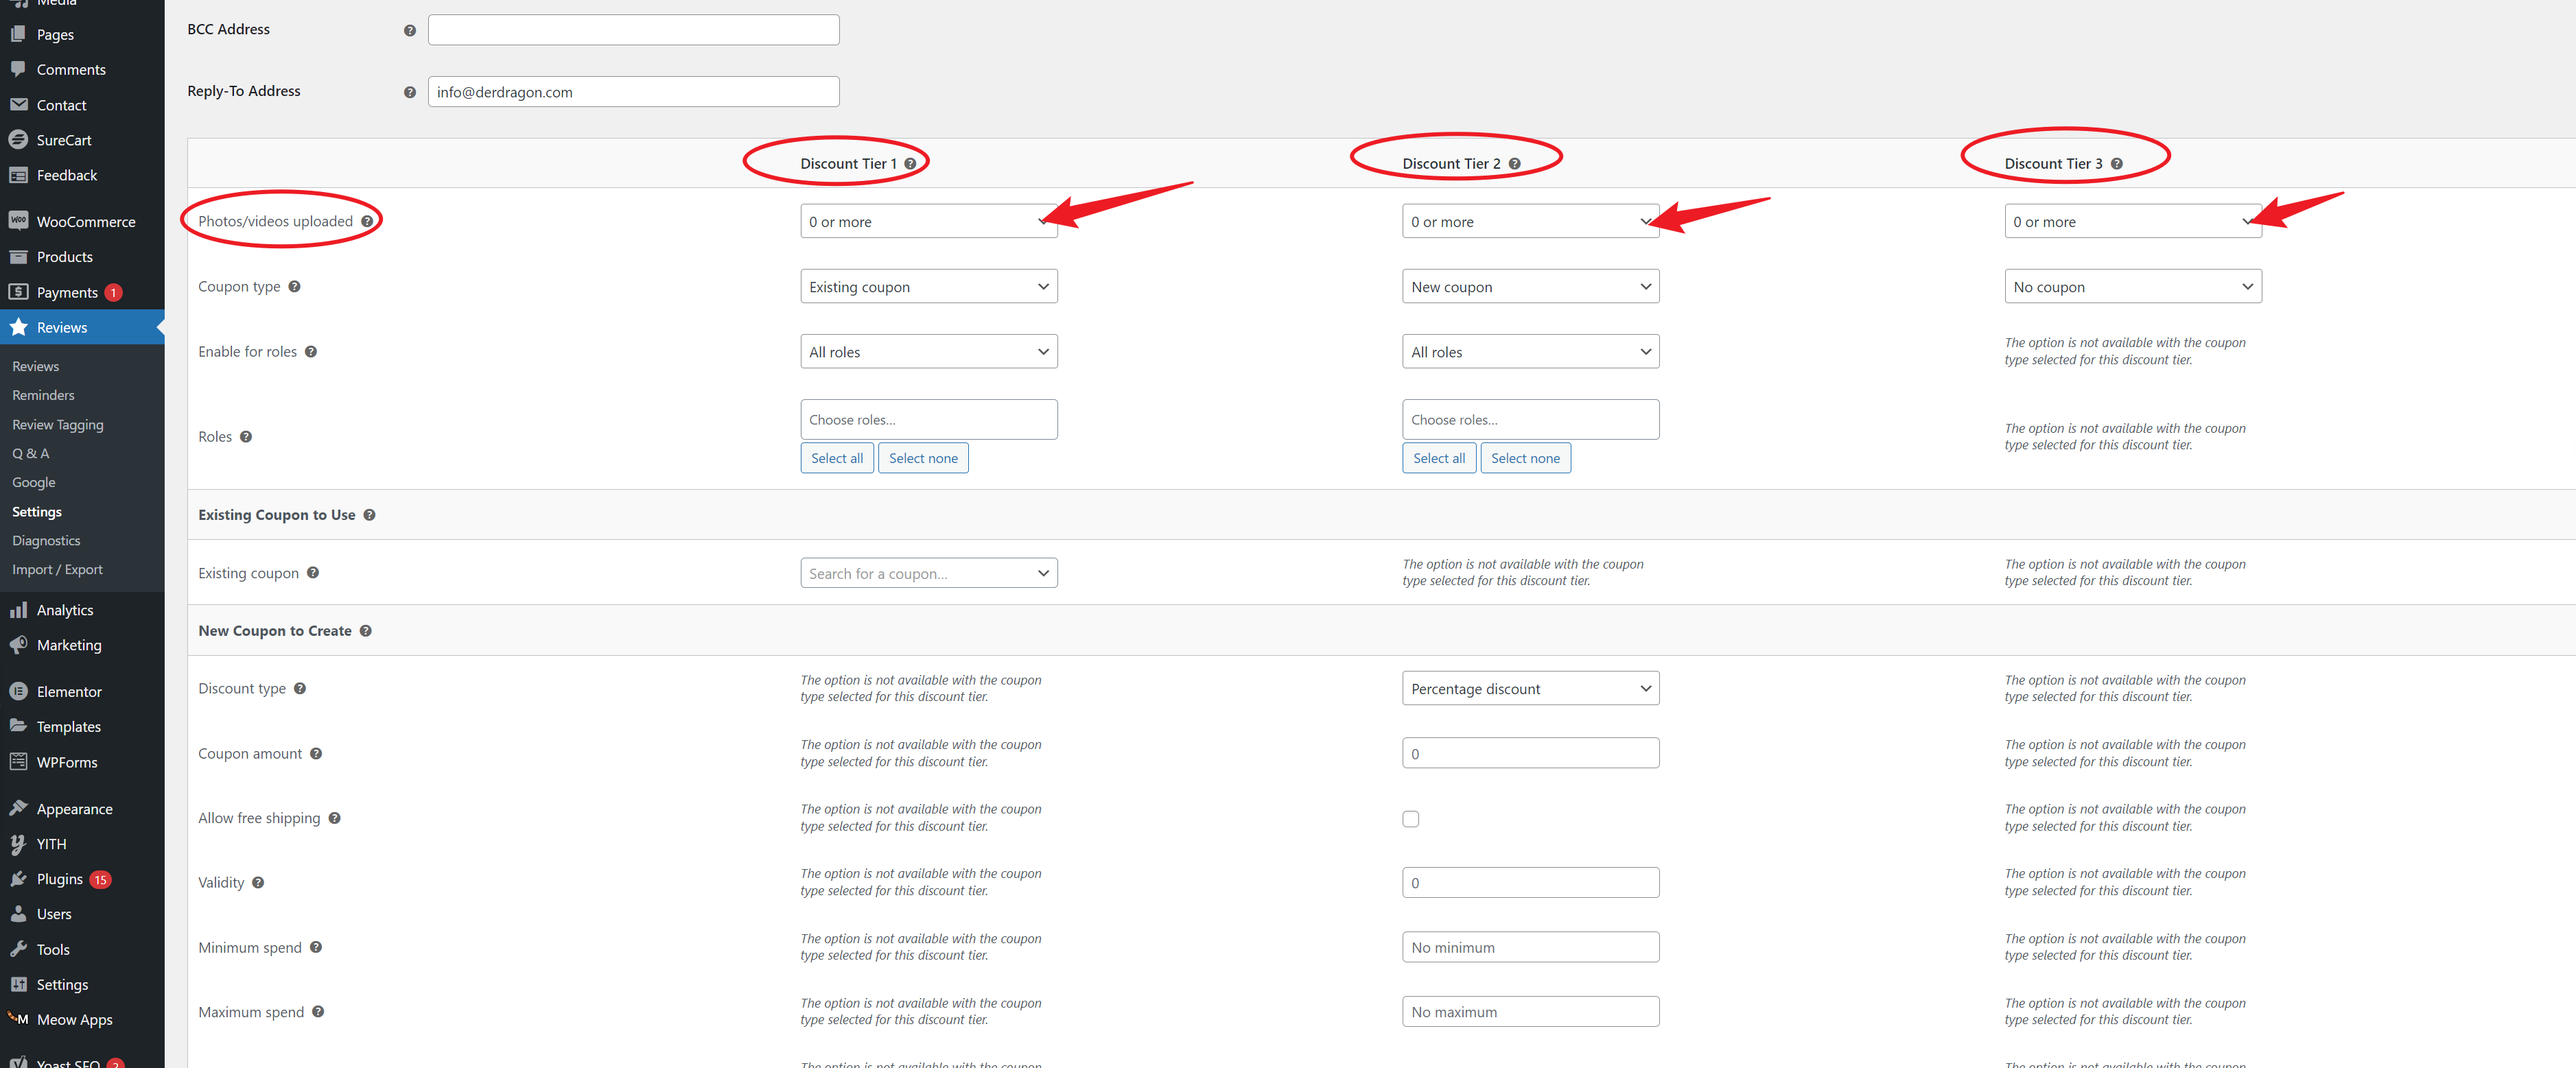Image resolution: width=2576 pixels, height=1068 pixels.
Task: Click the Analytics icon in sidebar
Action: click(x=21, y=610)
